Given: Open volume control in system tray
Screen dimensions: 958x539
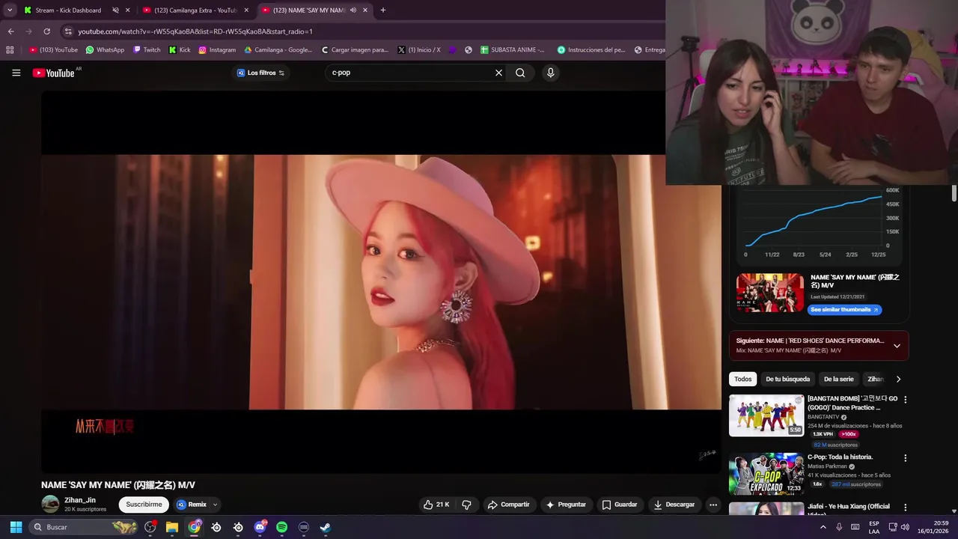Looking at the screenshot, I should 904,527.
